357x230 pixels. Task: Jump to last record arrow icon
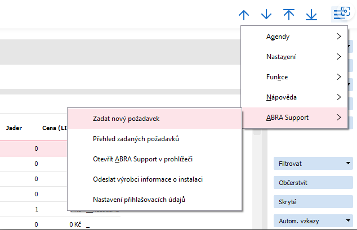[311, 14]
